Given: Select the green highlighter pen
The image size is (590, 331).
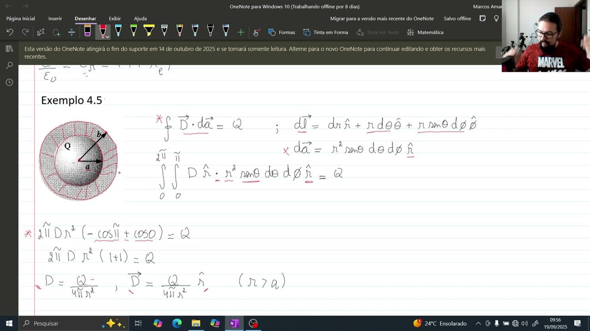Looking at the screenshot, I should (133, 31).
